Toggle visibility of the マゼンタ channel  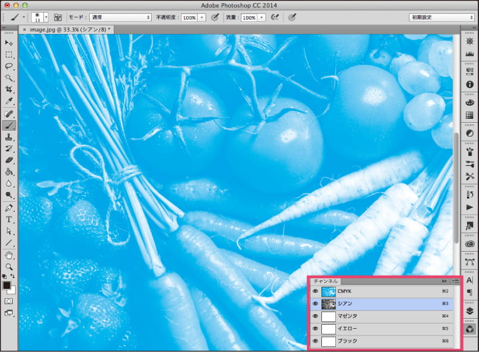pyautogui.click(x=315, y=316)
